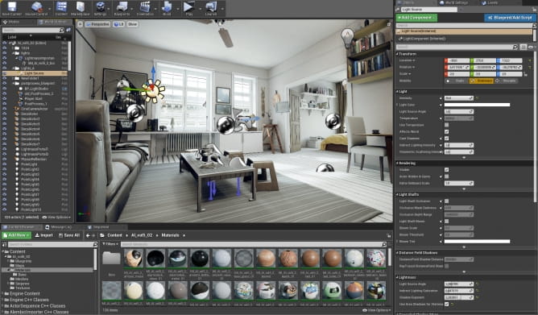Toggle the Light Shaft Occlusion checkbox
Viewport: 538px width, 315px height.
tap(446, 201)
